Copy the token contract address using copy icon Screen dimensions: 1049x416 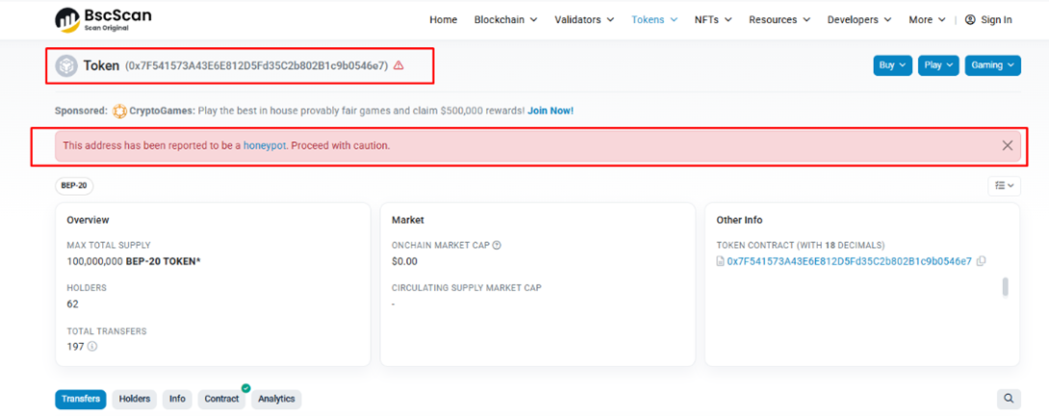point(981,261)
